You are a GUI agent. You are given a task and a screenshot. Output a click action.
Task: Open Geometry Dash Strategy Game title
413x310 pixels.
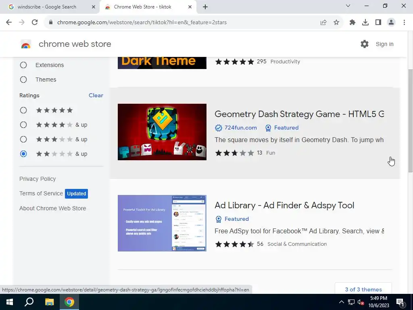pos(299,114)
